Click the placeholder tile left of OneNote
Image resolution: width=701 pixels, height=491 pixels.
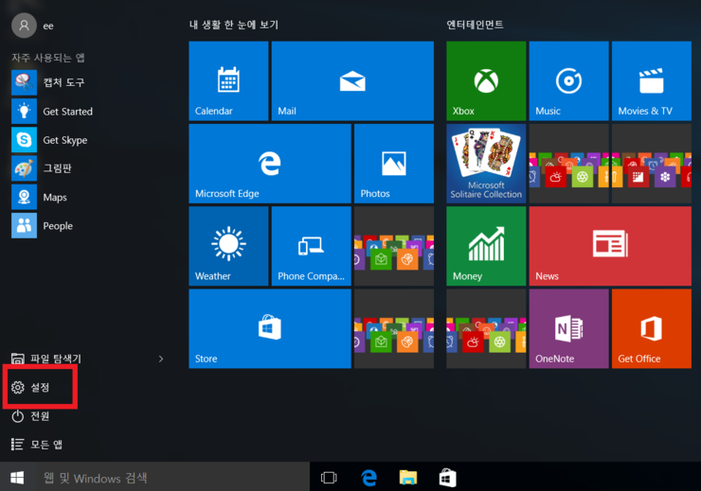click(486, 328)
